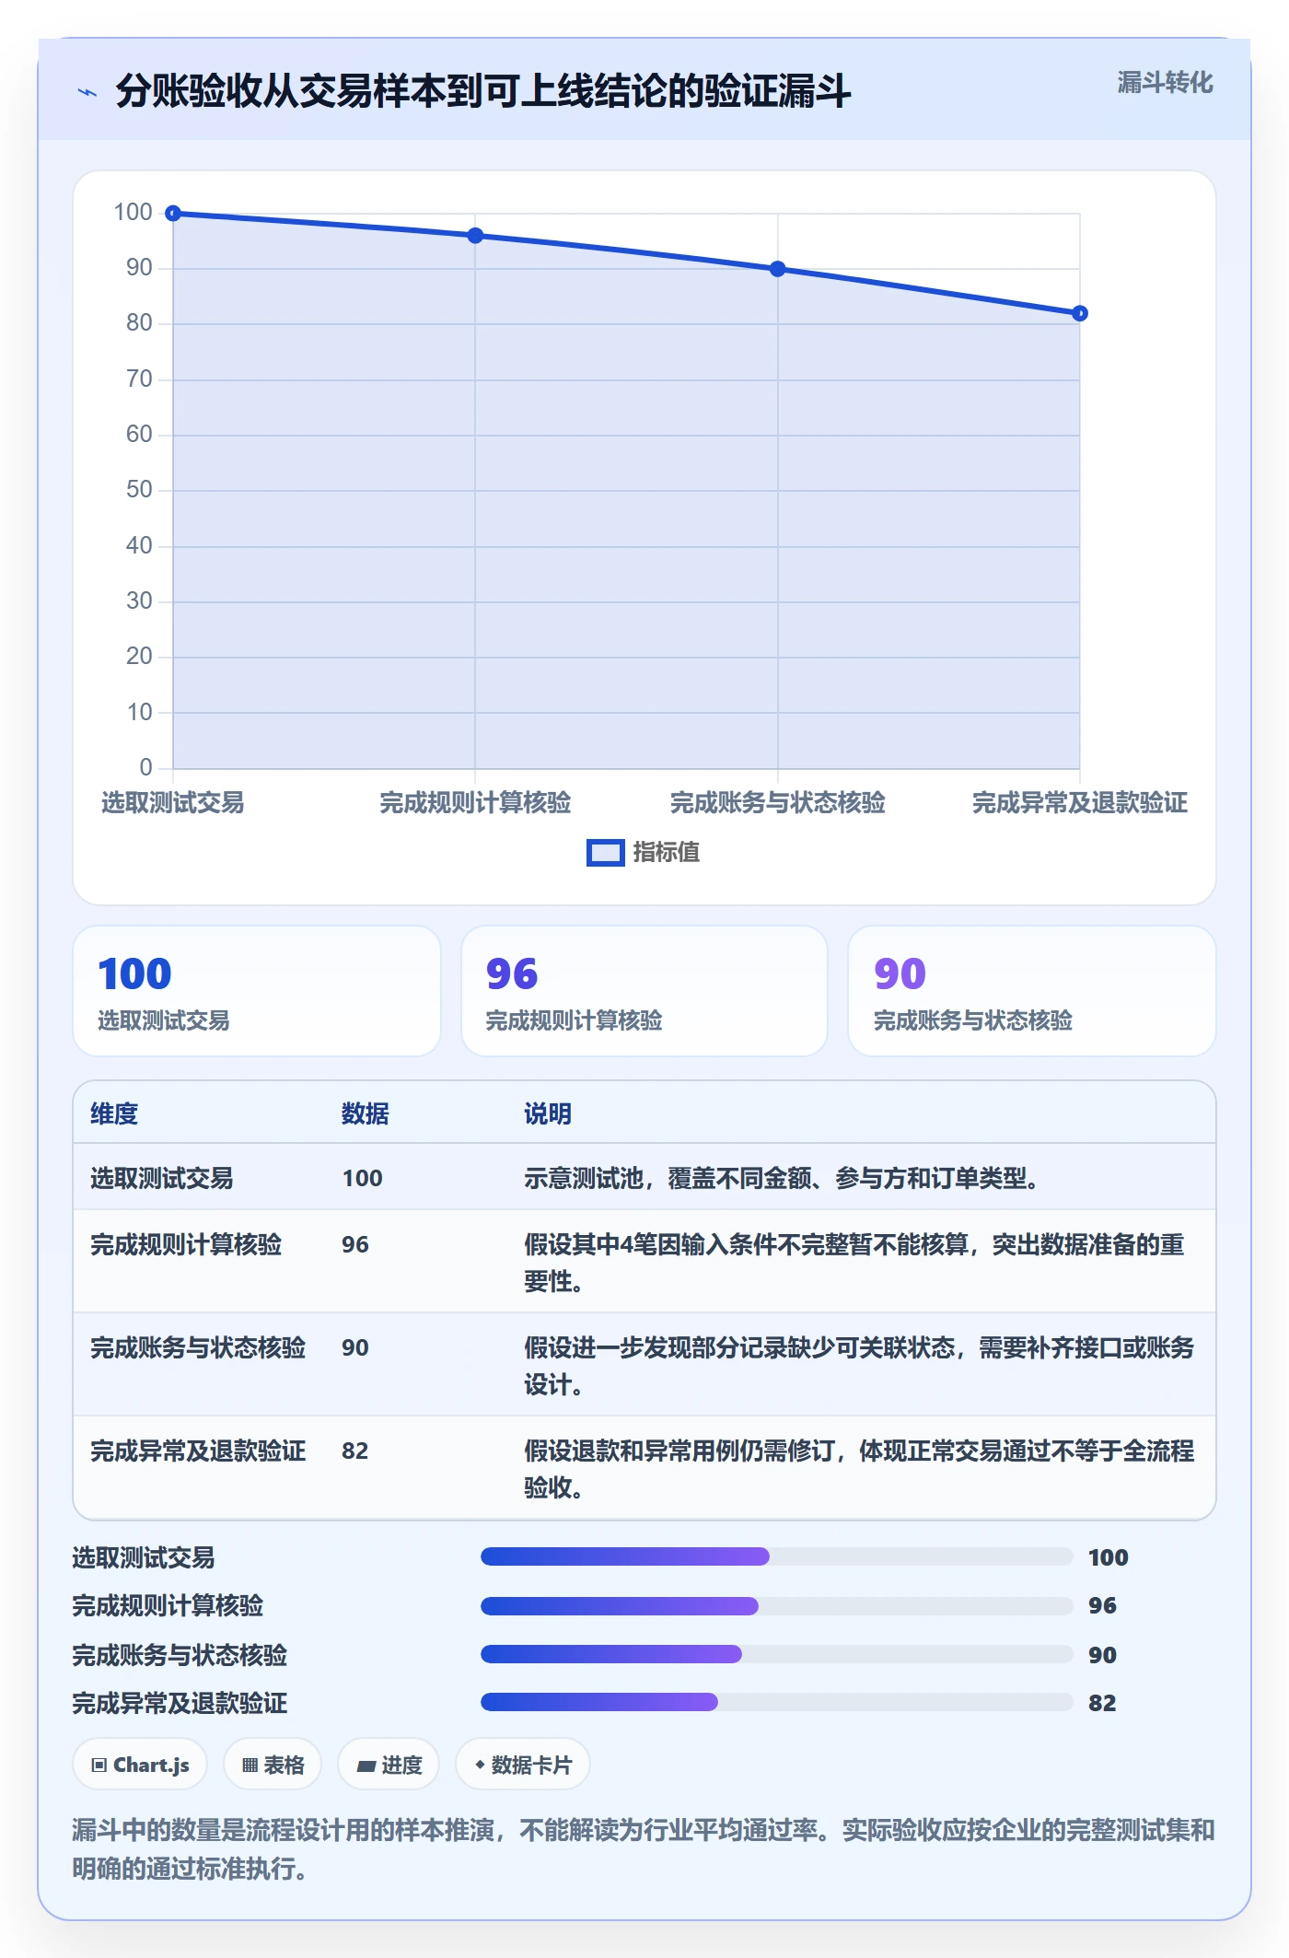The height and width of the screenshot is (1958, 1289).
Task: Click the description starting 示意测试池
Action: click(783, 1179)
